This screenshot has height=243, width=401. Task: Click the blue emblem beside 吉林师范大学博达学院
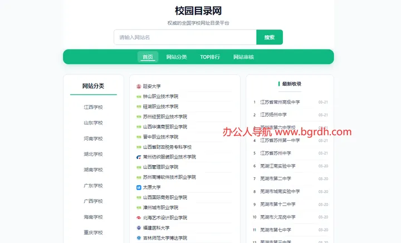tap(139, 238)
